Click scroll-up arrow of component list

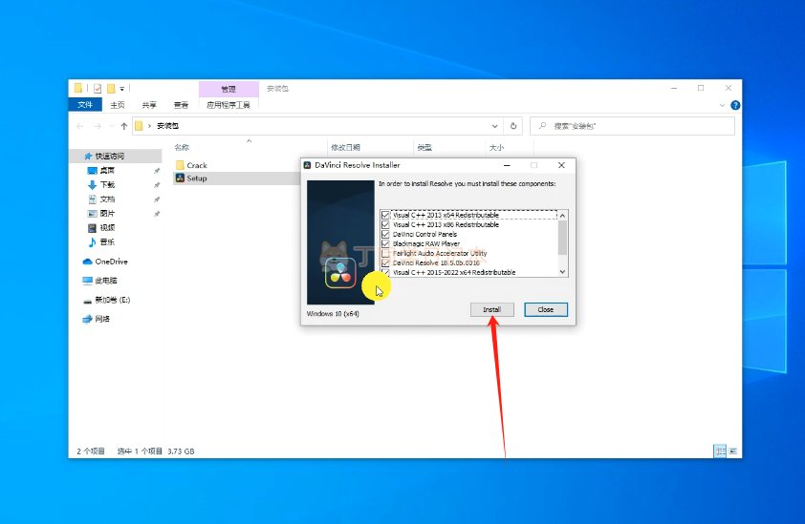tap(563, 216)
